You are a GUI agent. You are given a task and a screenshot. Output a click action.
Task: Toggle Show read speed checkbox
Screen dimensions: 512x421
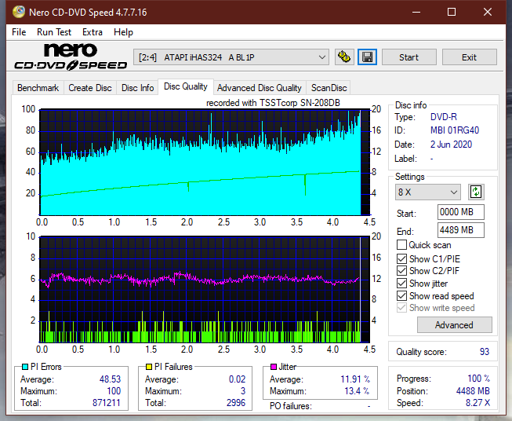point(401,295)
